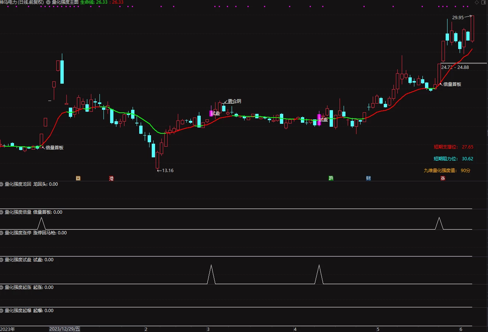Click the 九维量化强度值: 90分 text
Image resolution: width=488 pixels, height=332 pixels.
coord(447,171)
